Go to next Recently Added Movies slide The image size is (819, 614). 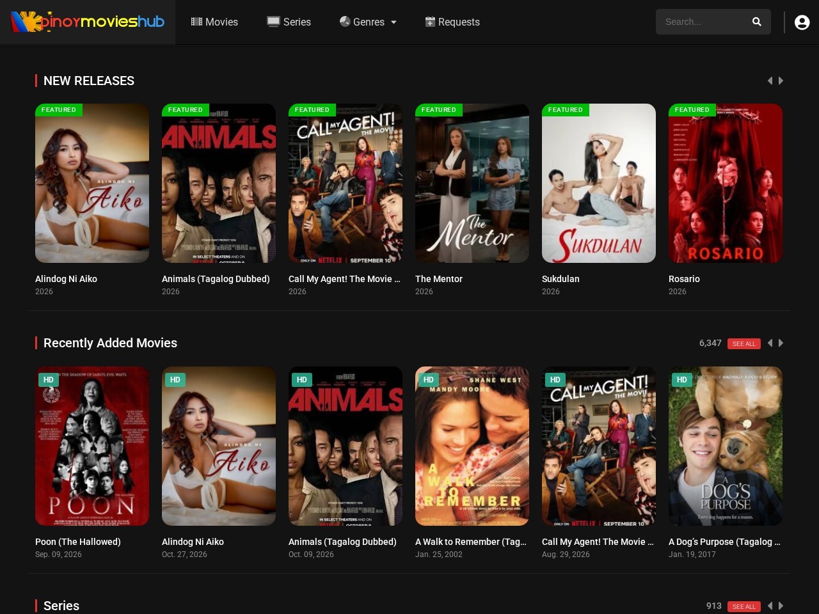tap(781, 343)
